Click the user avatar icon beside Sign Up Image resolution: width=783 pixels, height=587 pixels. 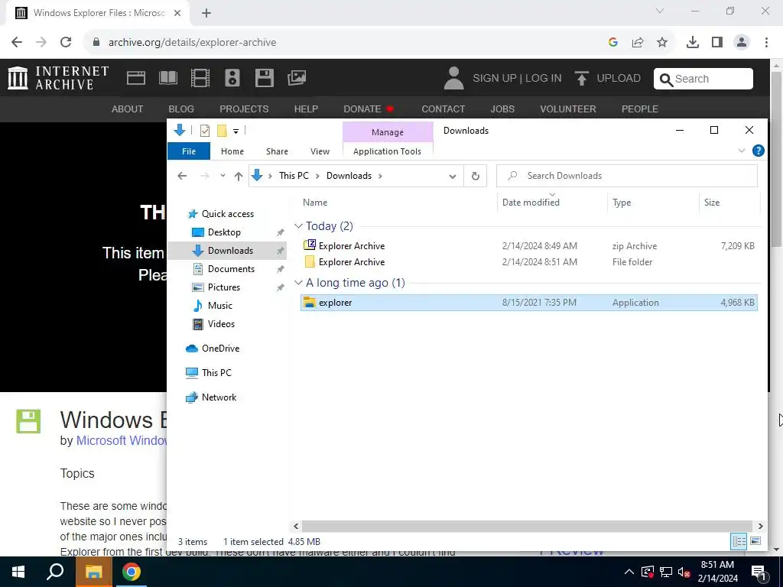453,79
